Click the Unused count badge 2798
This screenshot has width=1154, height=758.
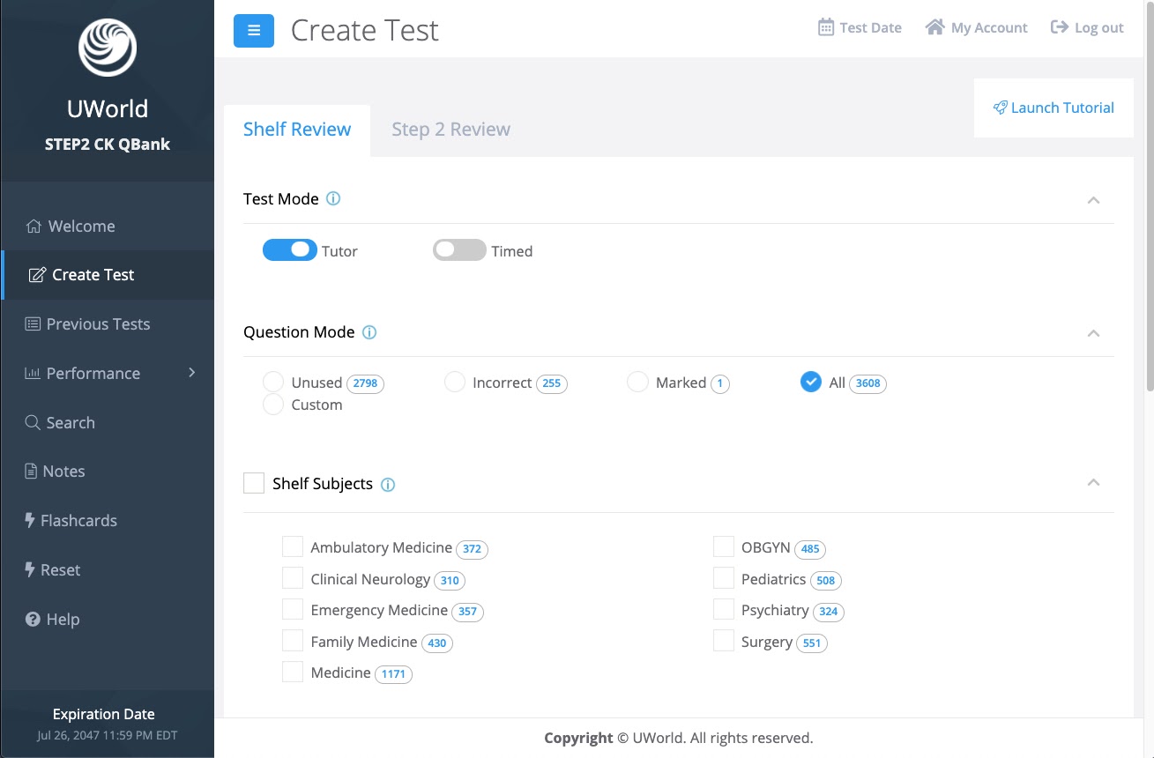point(365,383)
